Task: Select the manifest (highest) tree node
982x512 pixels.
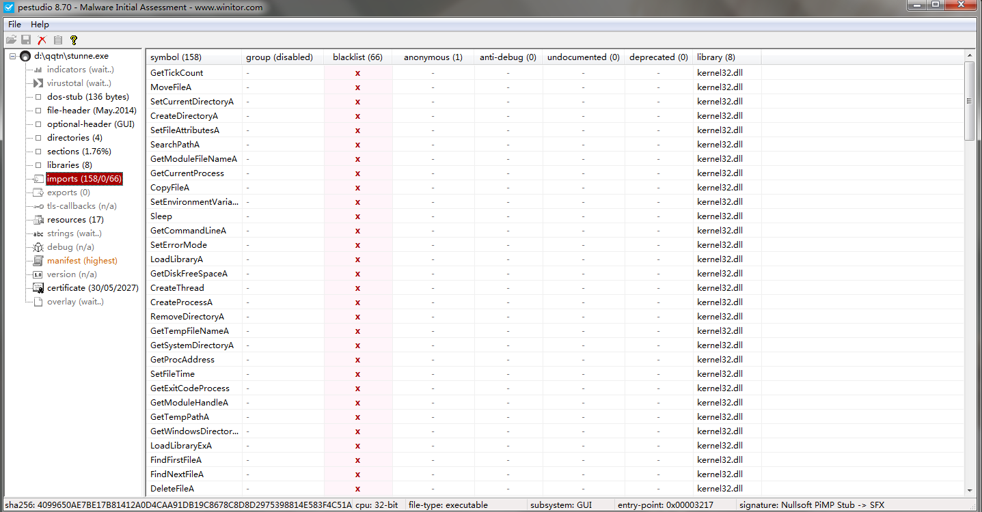Action: [82, 261]
